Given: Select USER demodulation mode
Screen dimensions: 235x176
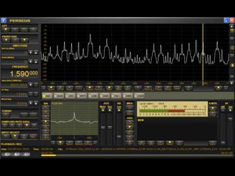Looking at the screenshot, I should click(x=139, y=96).
